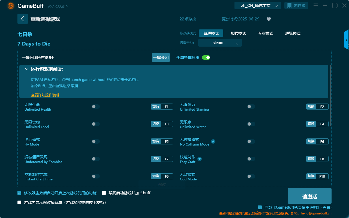The height and width of the screenshot is (218, 349).
Task: Click the GameBuff logo icon top-left
Action: coord(10,5)
